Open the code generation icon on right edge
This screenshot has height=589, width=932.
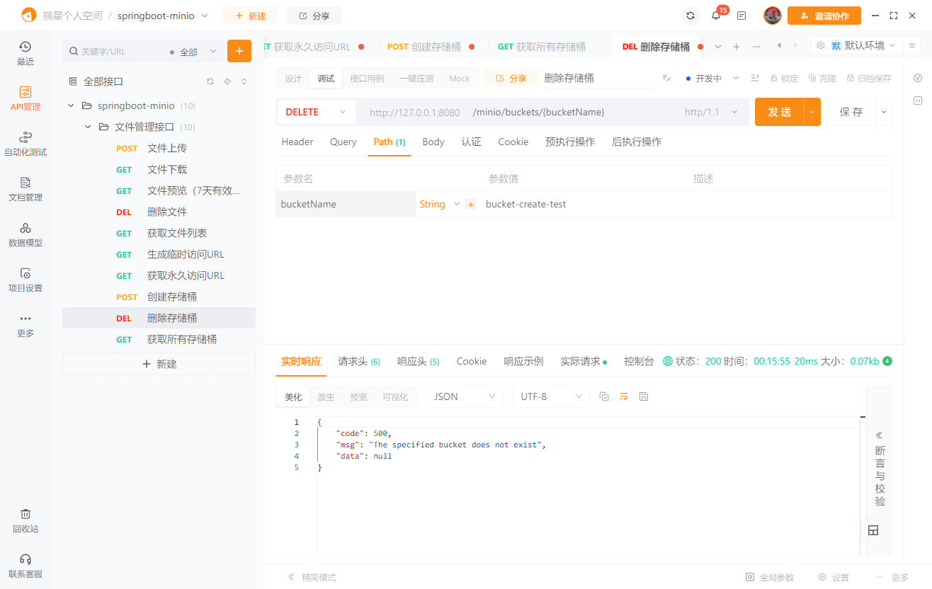point(918,101)
